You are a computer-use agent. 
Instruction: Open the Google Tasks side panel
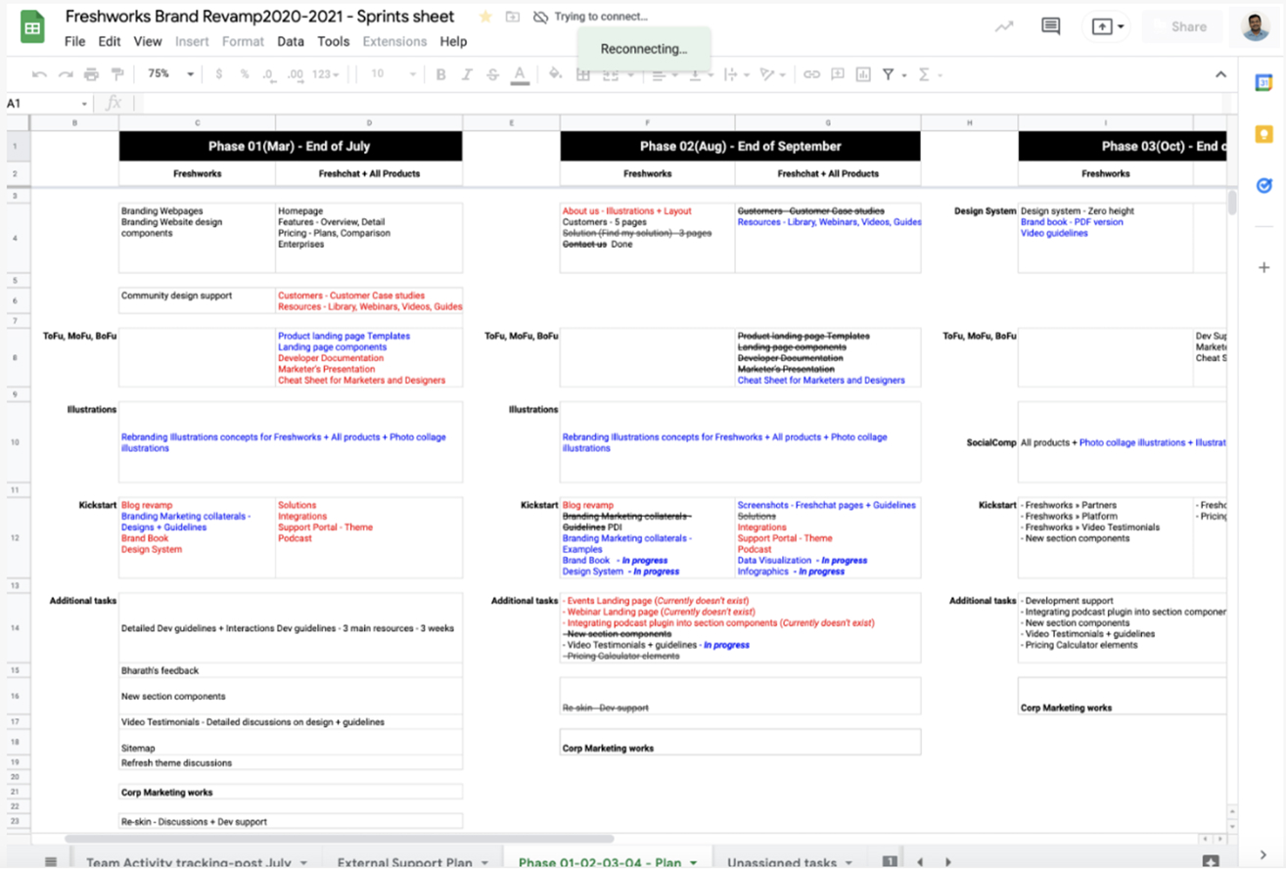point(1263,185)
